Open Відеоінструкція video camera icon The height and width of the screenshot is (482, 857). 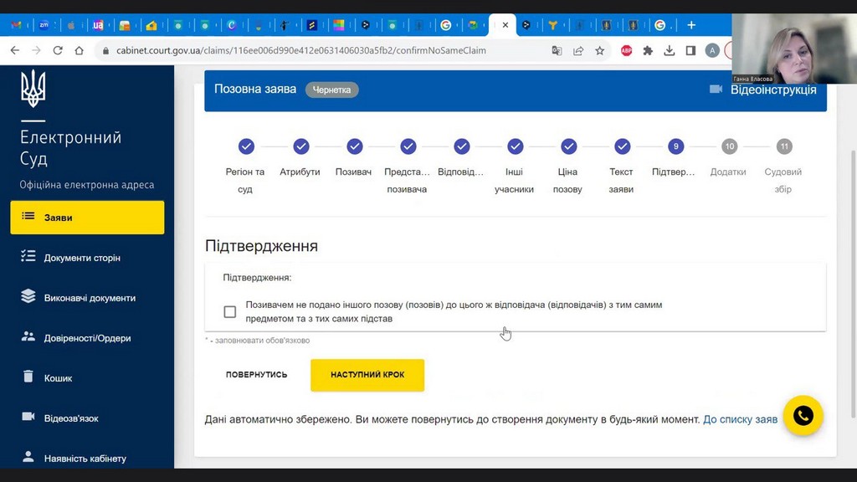click(716, 89)
